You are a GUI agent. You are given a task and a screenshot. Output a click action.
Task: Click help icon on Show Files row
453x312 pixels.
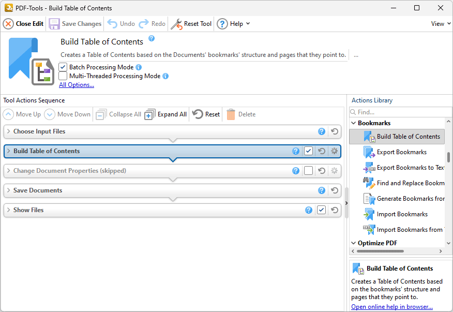[x=309, y=210]
